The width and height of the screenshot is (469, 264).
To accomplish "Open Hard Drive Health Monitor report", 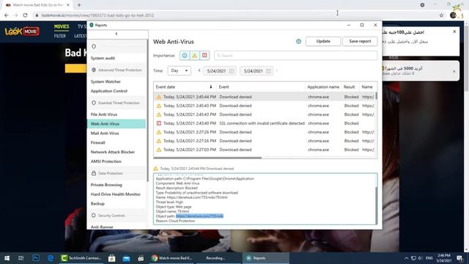I will (116, 194).
